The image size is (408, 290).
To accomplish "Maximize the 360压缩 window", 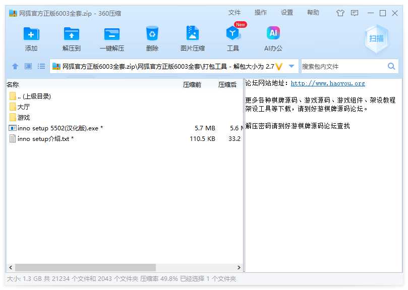I will click(x=382, y=13).
